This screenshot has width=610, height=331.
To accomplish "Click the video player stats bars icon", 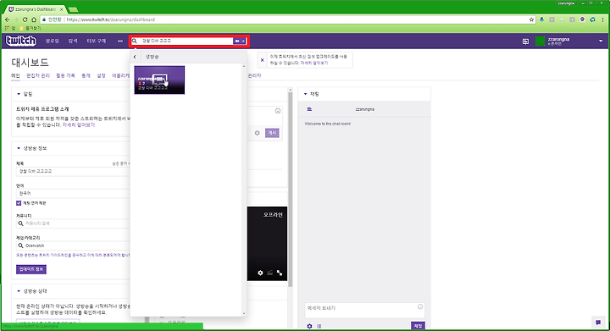I will tap(270, 273).
